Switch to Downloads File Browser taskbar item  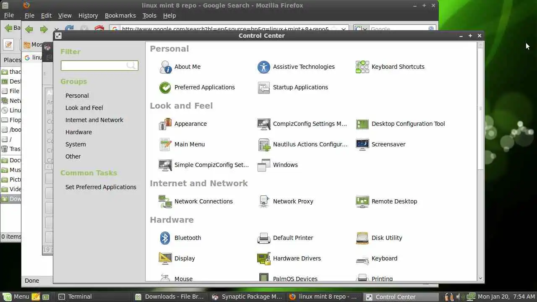[170, 297]
